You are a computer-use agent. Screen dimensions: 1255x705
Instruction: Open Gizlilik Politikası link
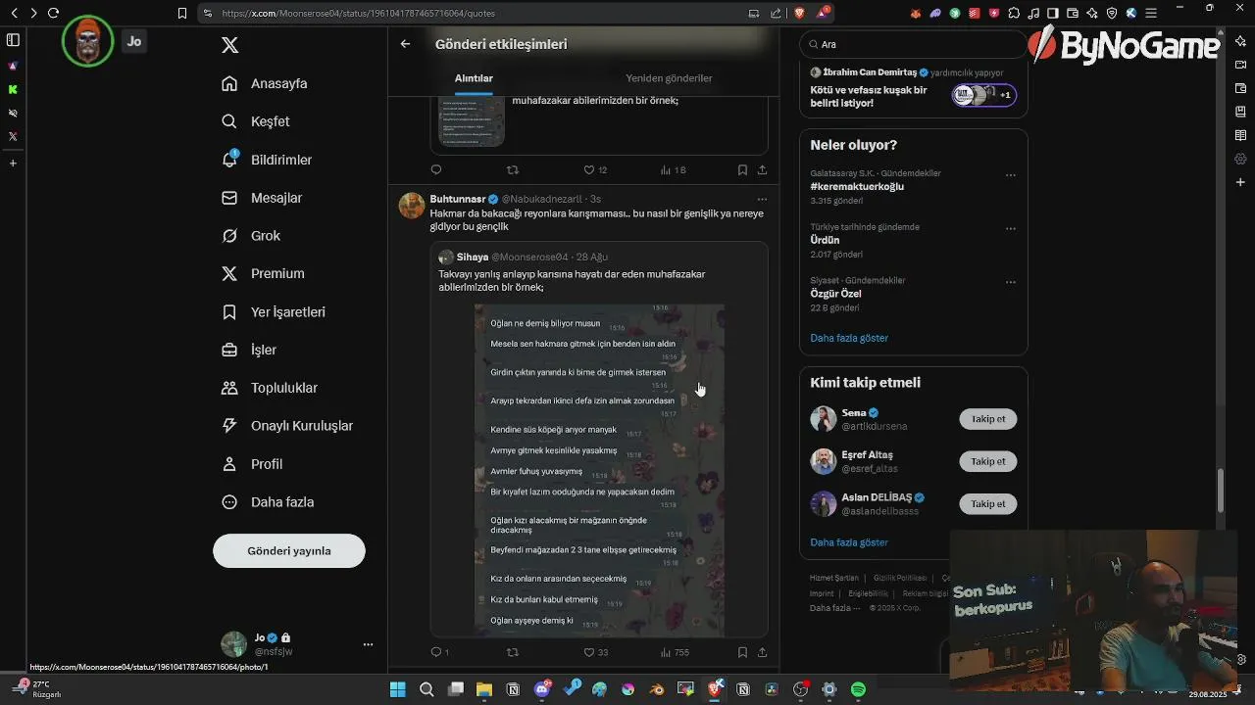(x=899, y=578)
